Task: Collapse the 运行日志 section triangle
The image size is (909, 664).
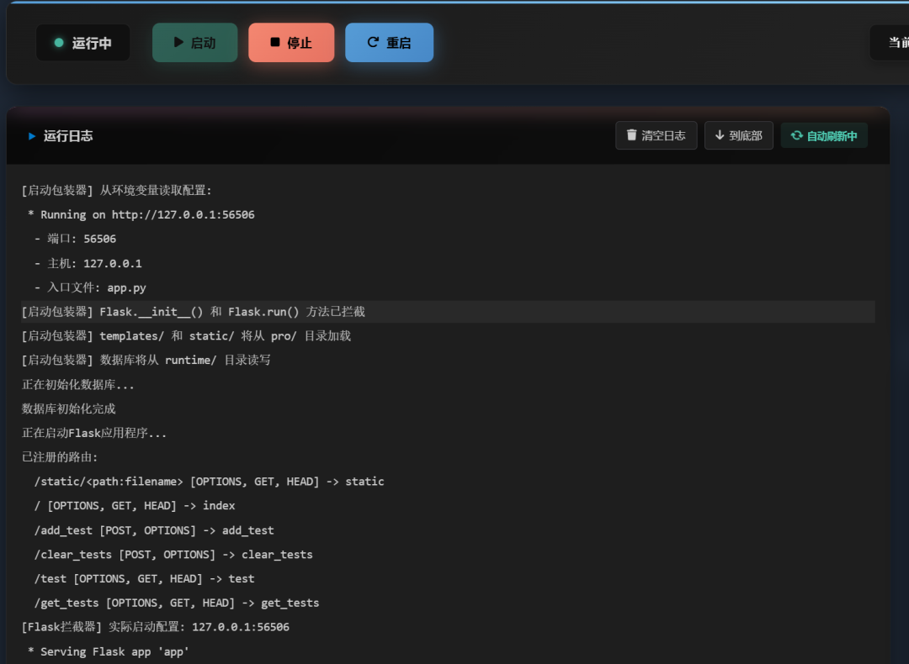Action: pyautogui.click(x=32, y=136)
